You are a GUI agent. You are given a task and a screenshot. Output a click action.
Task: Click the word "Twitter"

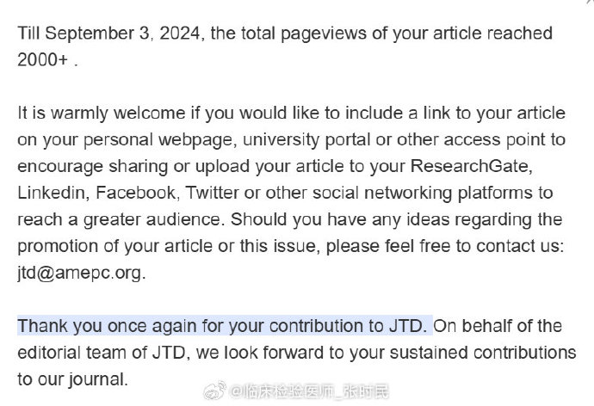[212, 193]
